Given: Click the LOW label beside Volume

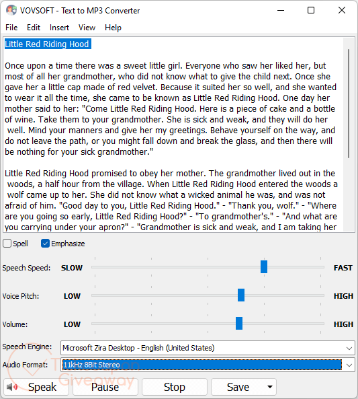Looking at the screenshot, I should pos(72,324).
